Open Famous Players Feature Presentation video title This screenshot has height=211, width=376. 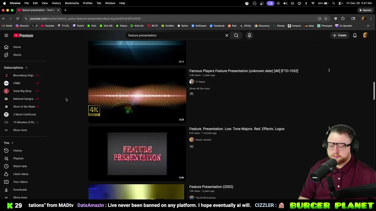pos(244,71)
